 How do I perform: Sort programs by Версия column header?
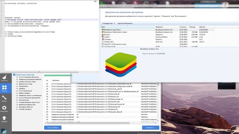(x=206, y=27)
